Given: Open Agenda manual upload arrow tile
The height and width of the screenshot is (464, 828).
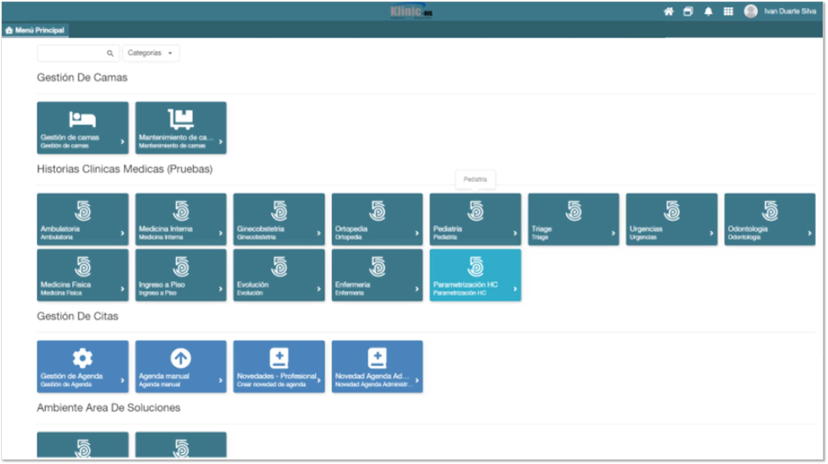Looking at the screenshot, I should (181, 366).
